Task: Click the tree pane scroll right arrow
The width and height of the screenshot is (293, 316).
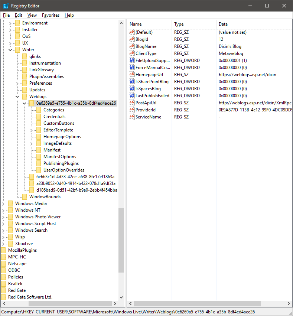Action: tap(115, 303)
